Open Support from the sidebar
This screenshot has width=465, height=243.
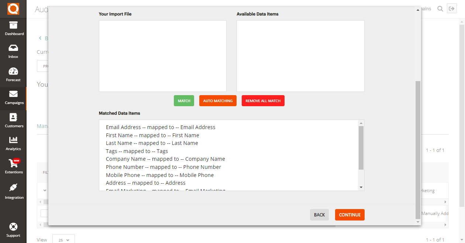(x=13, y=230)
